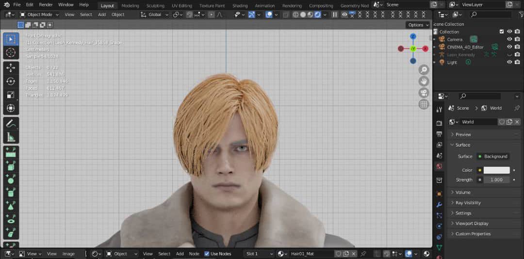Screen dimensions: 524x259
Task: Open the viewport Options dropdown
Action: click(418, 25)
